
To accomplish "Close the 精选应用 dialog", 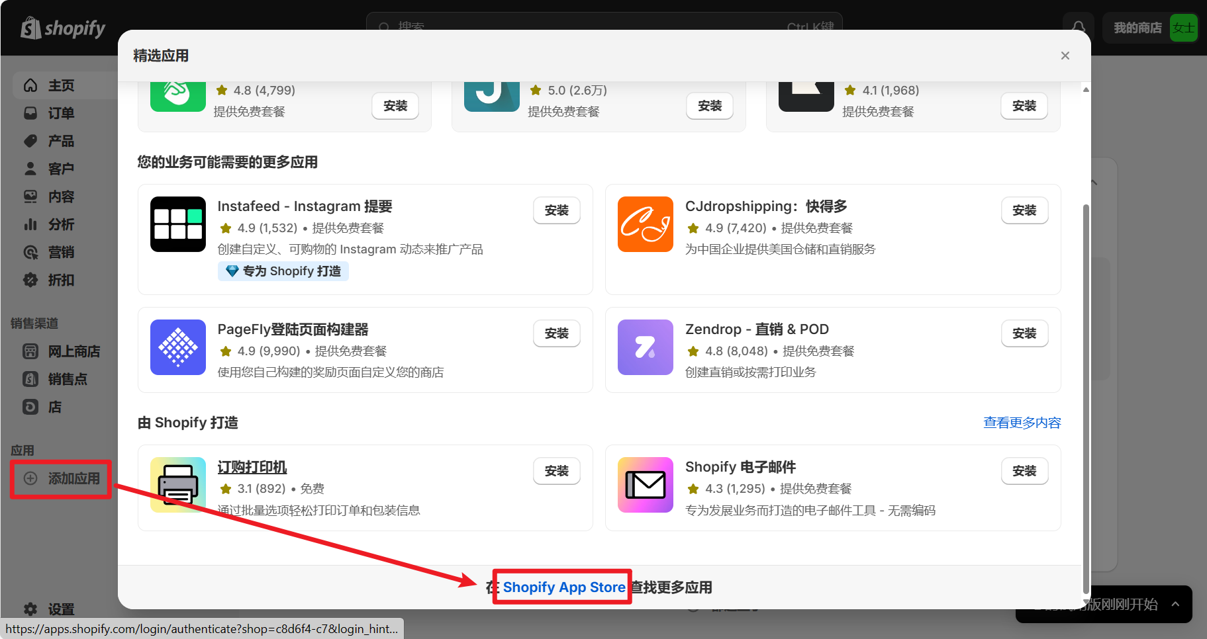I will click(x=1065, y=56).
